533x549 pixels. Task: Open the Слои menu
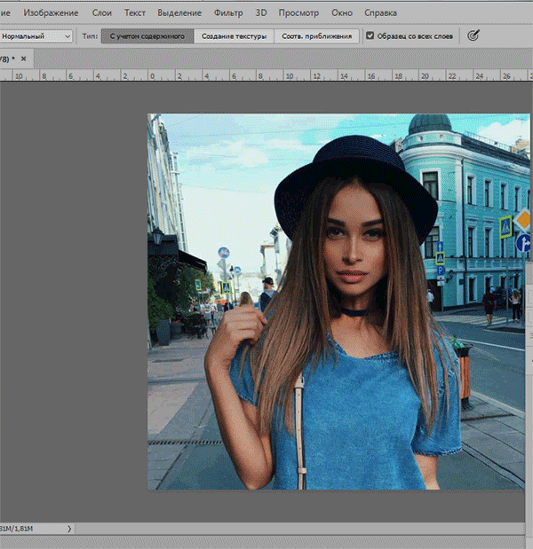click(101, 13)
